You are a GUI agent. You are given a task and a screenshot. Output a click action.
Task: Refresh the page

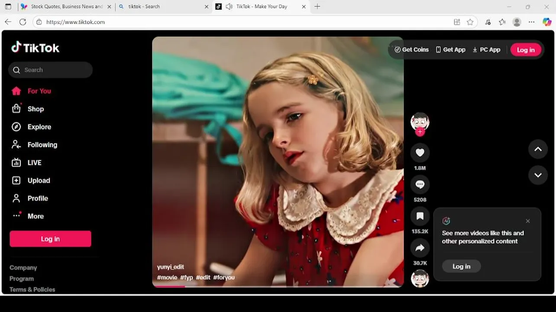[x=23, y=22]
